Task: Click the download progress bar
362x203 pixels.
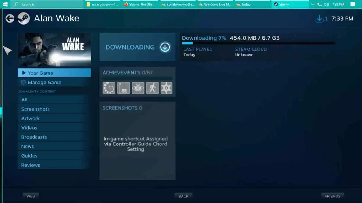Action: (258, 43)
